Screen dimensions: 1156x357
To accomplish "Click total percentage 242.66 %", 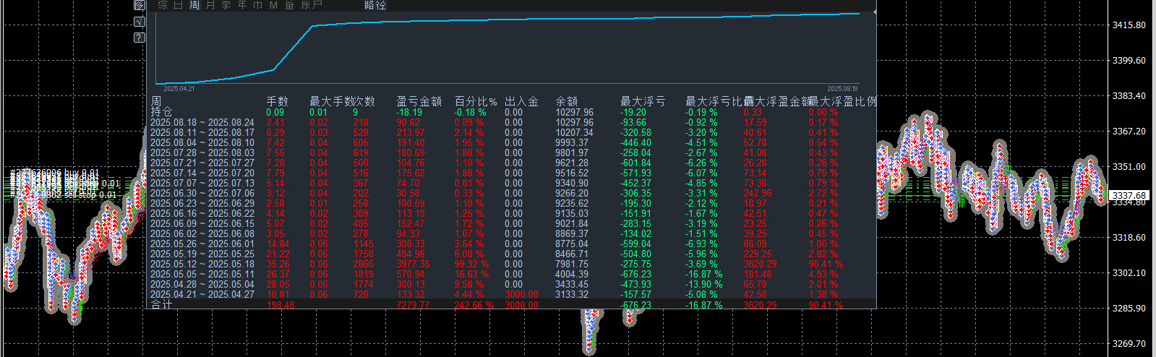I will (x=474, y=305).
